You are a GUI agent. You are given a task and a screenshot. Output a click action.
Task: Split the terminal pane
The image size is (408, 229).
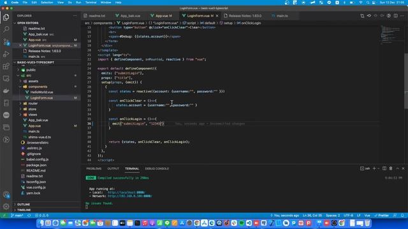pos(384,169)
